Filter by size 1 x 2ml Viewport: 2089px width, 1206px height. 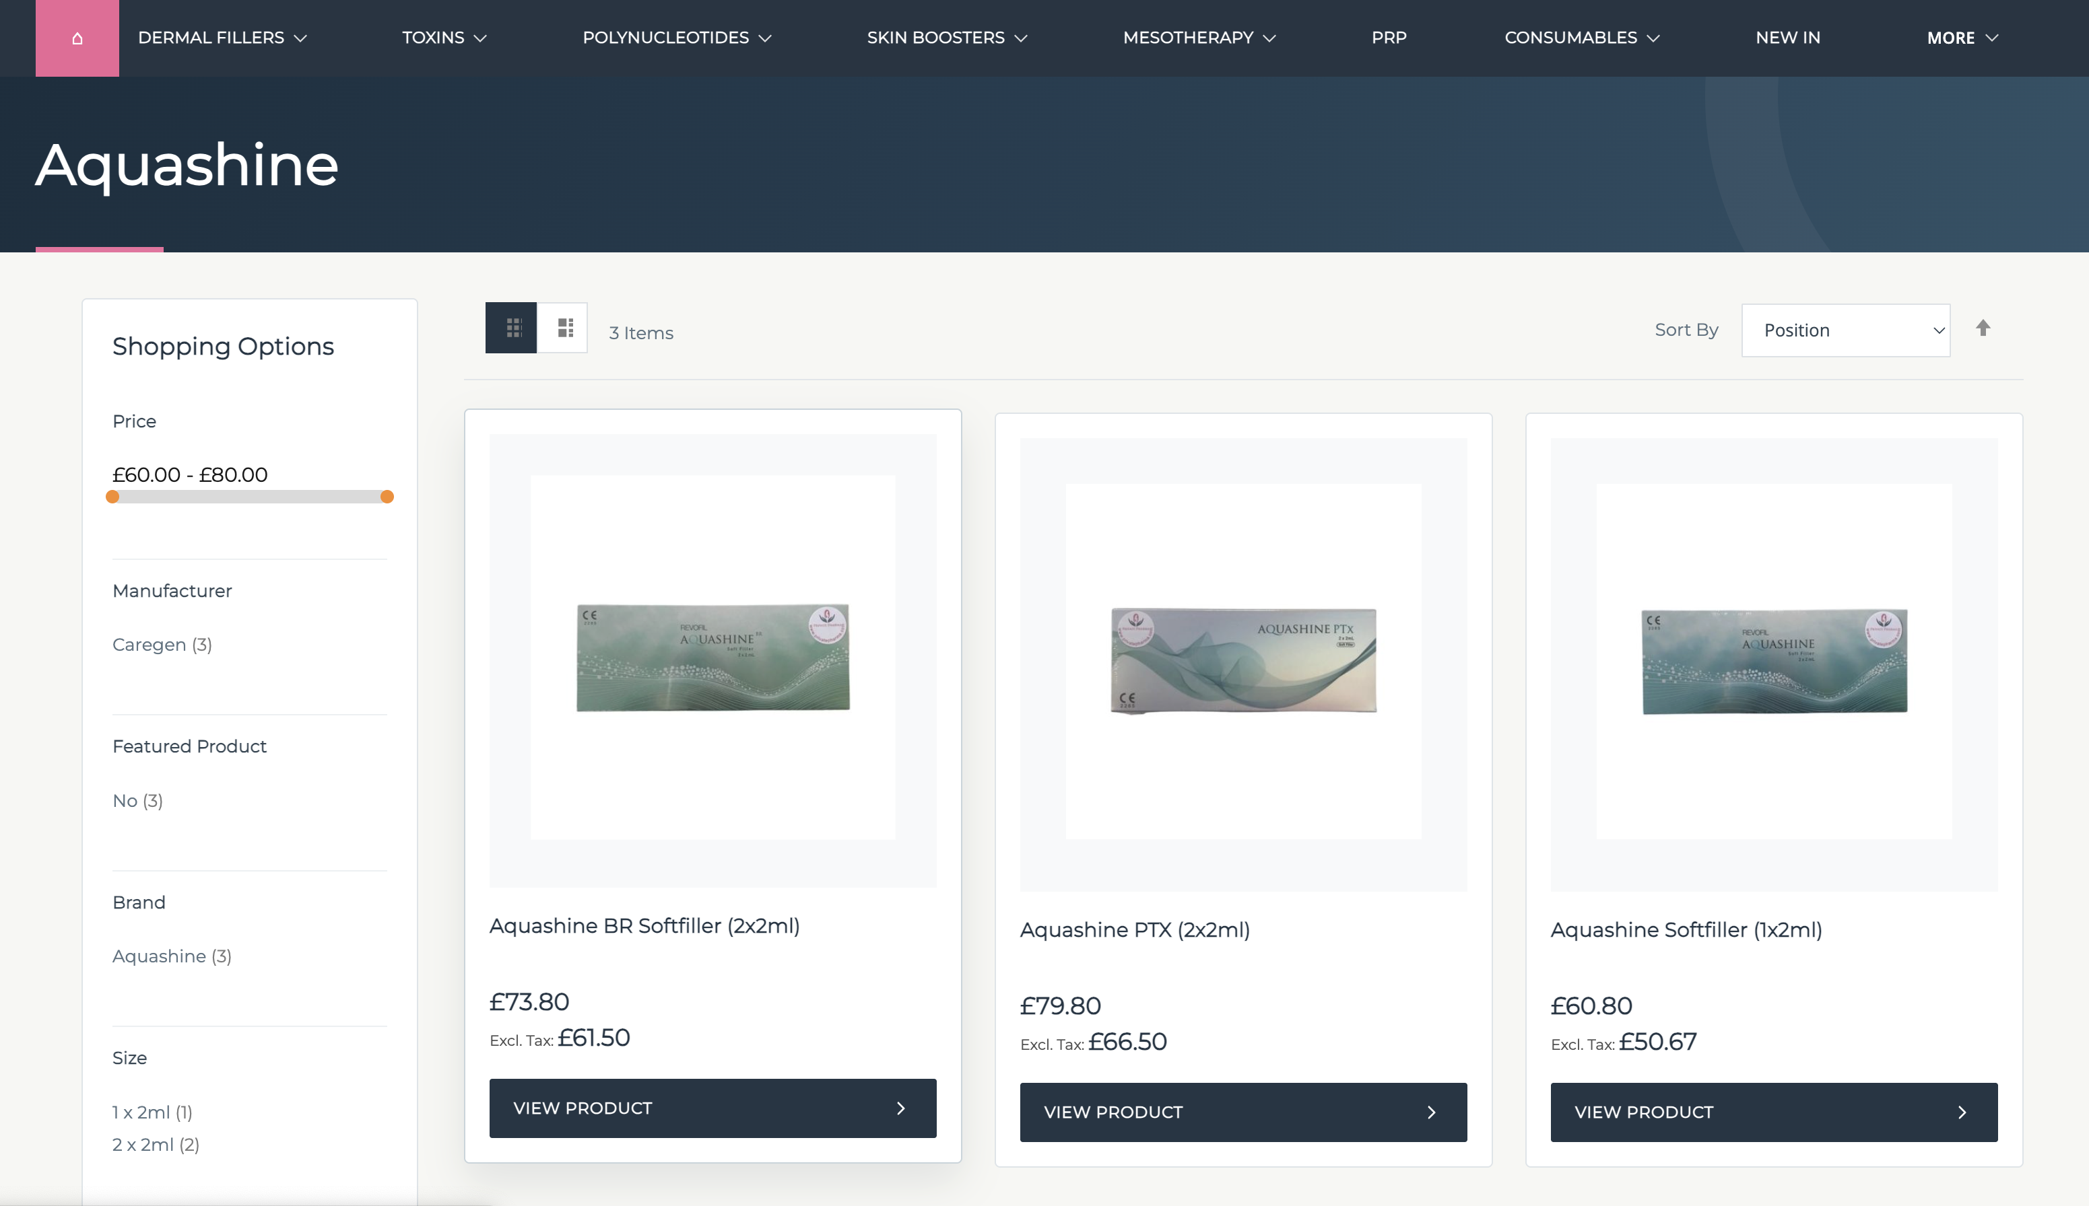pos(152,1112)
